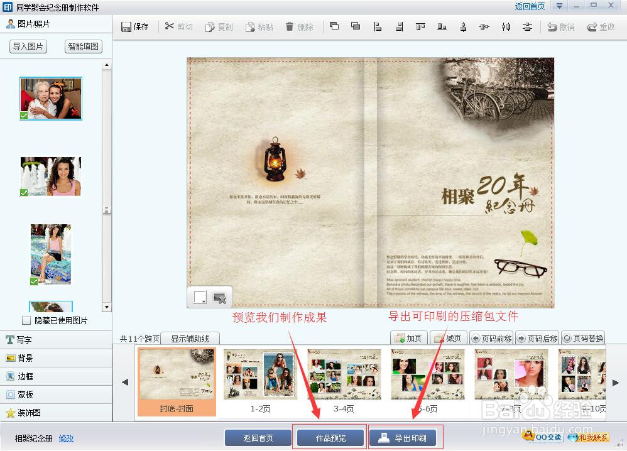Click the 页码后移 button
This screenshot has width=627, height=451.
click(x=537, y=339)
